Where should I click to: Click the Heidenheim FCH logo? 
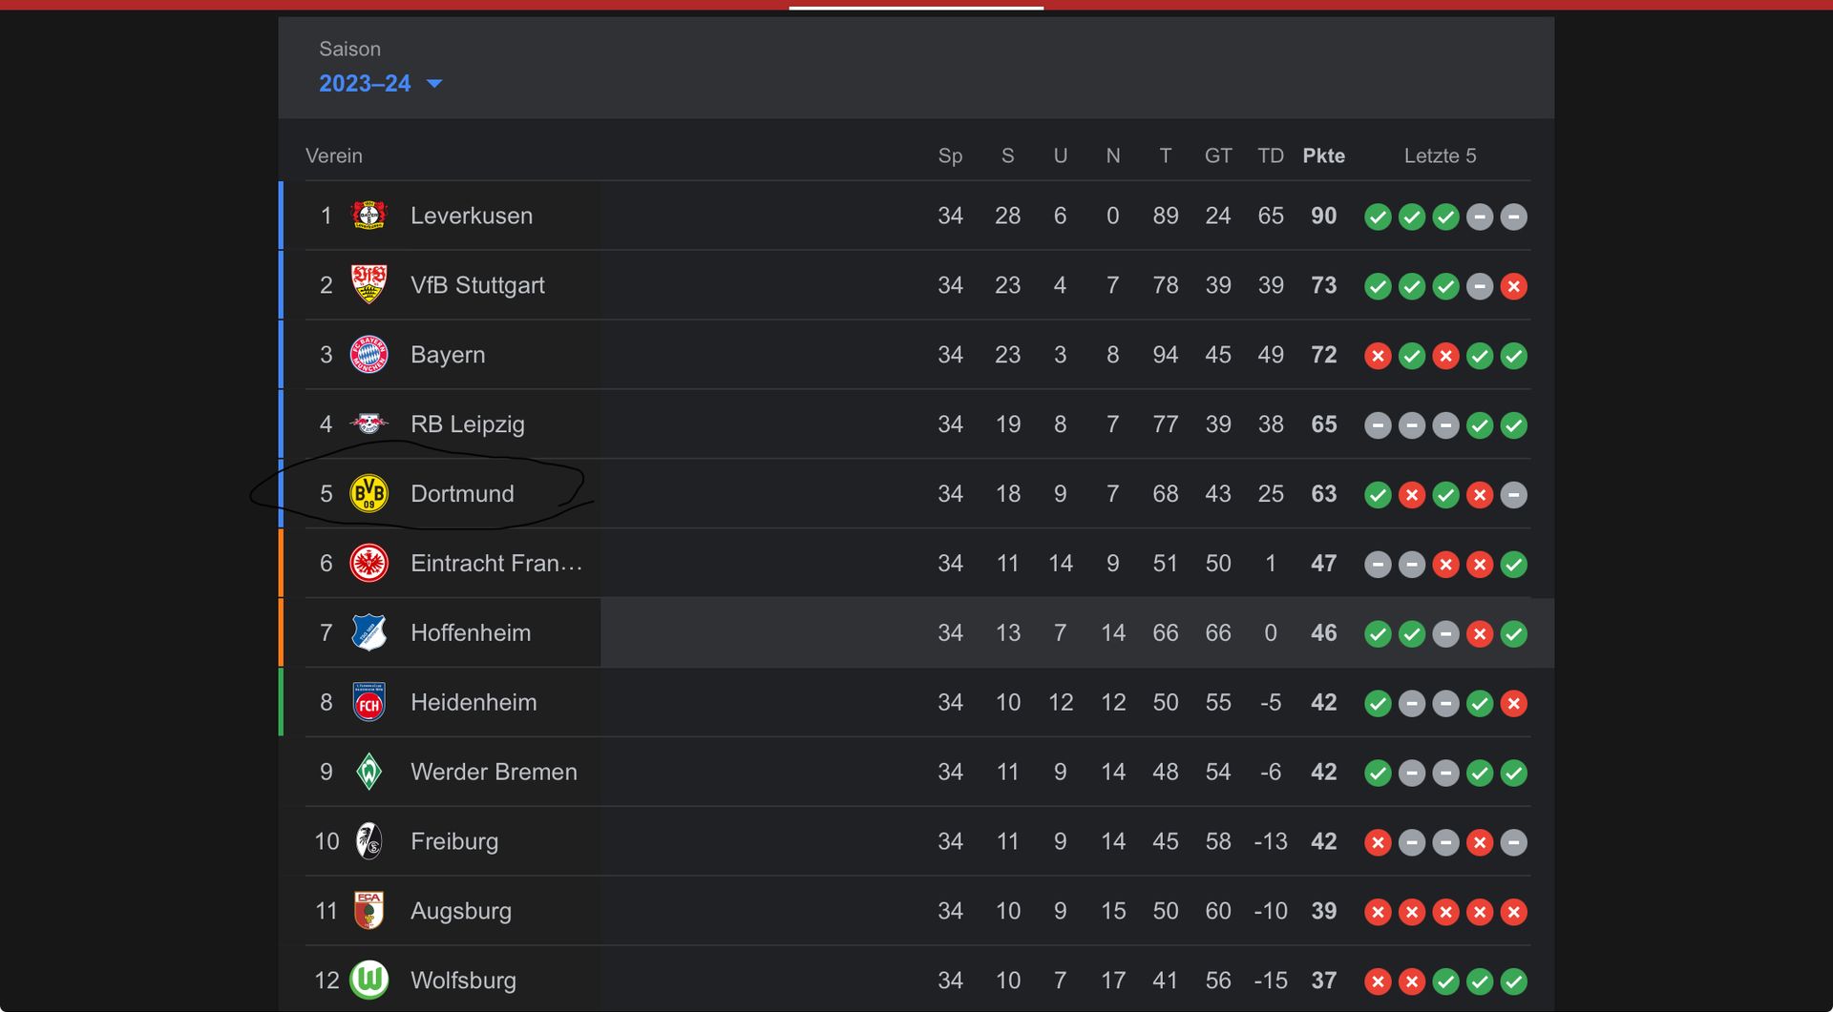369,703
